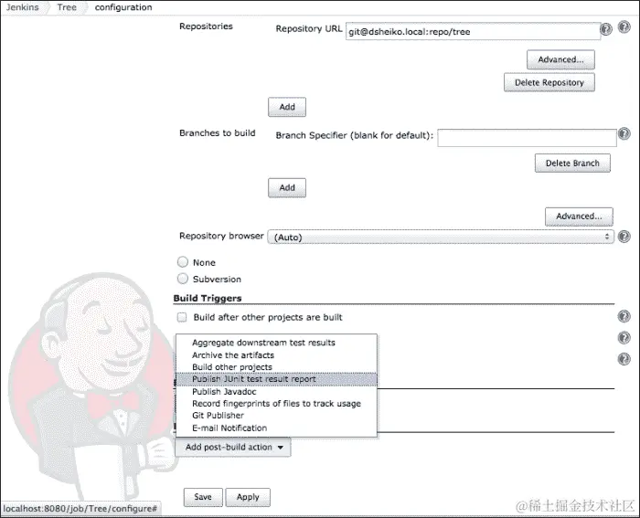
Task: Click Add button under Branches to build
Action: click(287, 187)
